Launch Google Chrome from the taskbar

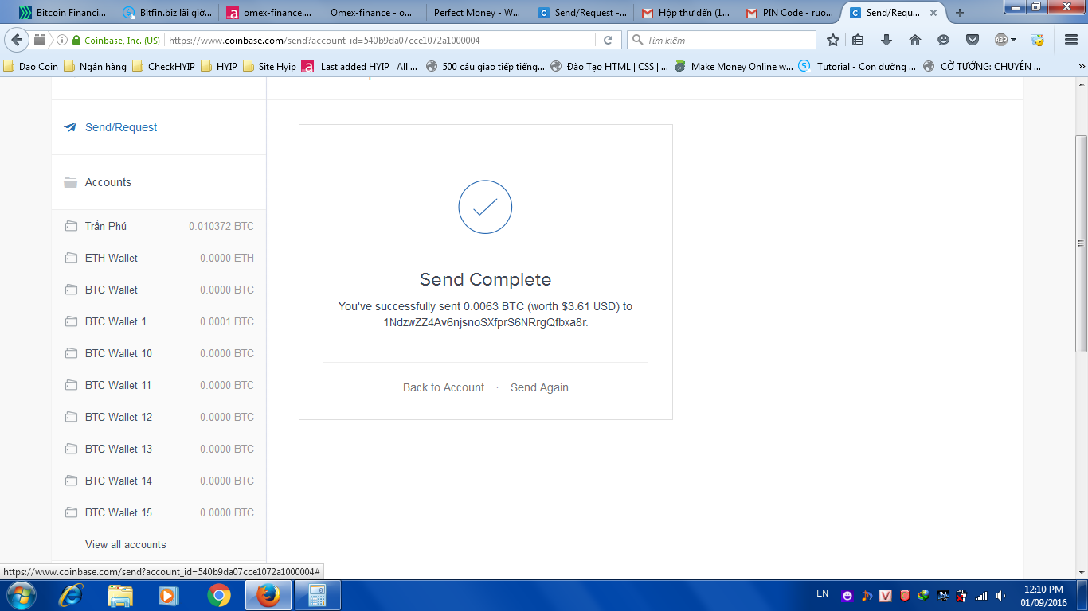[218, 595]
